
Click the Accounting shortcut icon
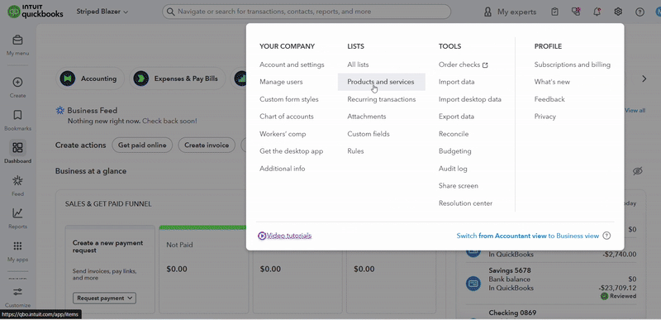tap(68, 79)
